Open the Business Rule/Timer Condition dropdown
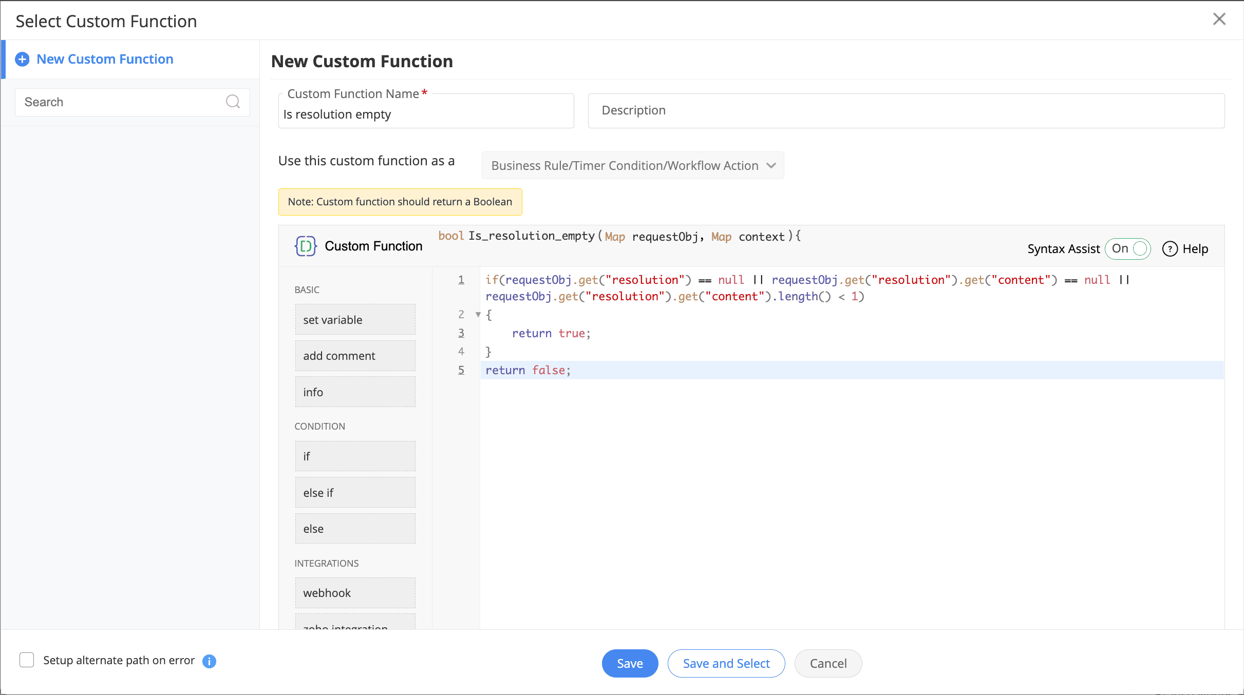 (632, 166)
